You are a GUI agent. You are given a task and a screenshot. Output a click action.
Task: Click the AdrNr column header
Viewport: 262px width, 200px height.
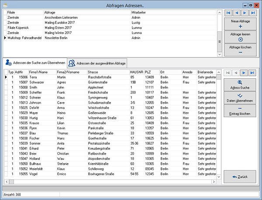coord(21,72)
